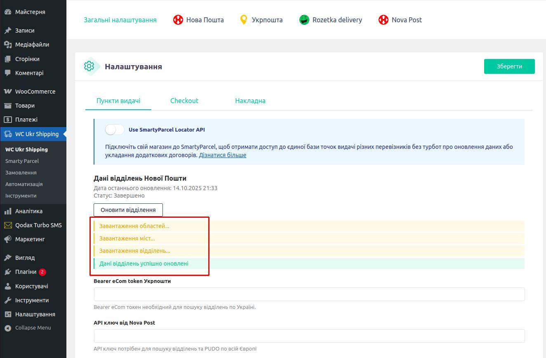
Task: Click the Nova Poshta red logo icon
Action: coord(178,20)
